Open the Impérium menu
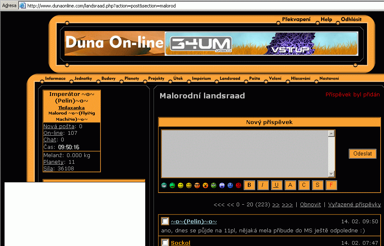Image resolution: width=384 pixels, height=246 pixels. 201,78
